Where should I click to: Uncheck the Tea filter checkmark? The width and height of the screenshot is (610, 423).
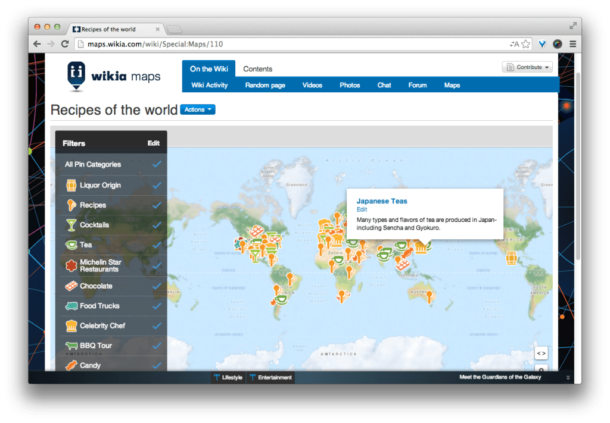click(157, 245)
